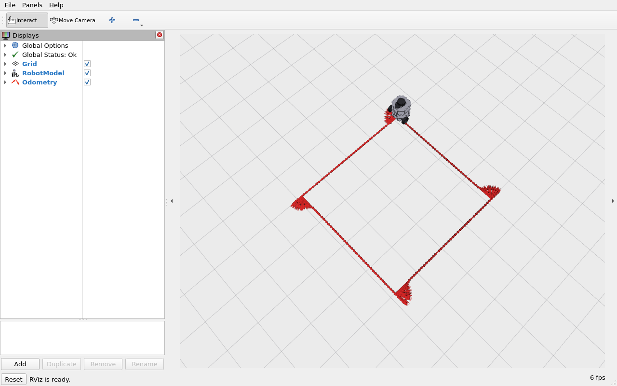Click the Displays panel monitor icon

click(6, 35)
